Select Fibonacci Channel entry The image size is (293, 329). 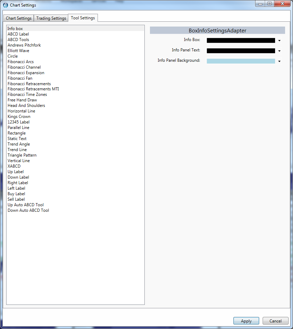(75, 67)
